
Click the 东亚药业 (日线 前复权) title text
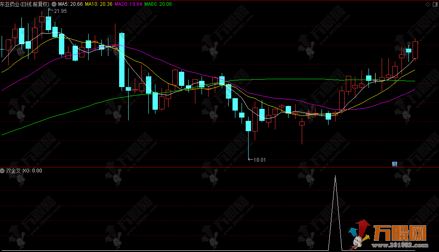click(25, 4)
